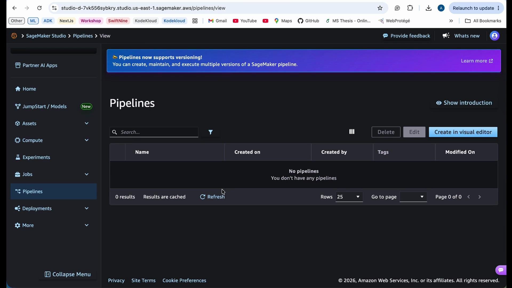Click the red YouTube icon bookmark without label
512x288 pixels.
[265, 21]
